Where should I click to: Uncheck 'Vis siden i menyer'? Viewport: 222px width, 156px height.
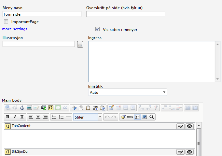(x=97, y=29)
